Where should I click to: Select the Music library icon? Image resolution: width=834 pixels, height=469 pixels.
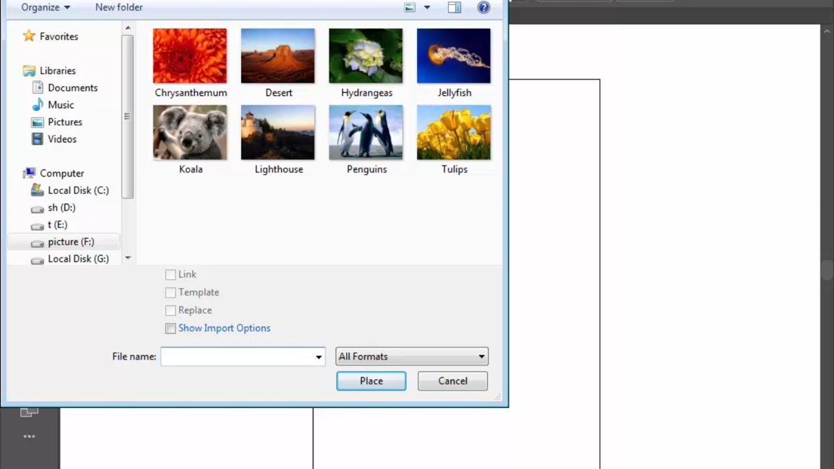pyautogui.click(x=38, y=105)
